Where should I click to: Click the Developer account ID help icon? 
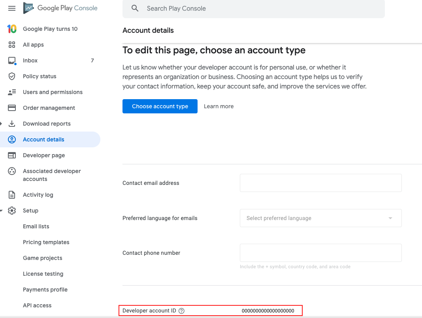pyautogui.click(x=181, y=310)
